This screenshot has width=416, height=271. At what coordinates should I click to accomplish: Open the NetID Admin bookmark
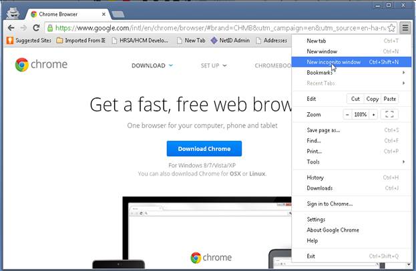click(x=230, y=41)
